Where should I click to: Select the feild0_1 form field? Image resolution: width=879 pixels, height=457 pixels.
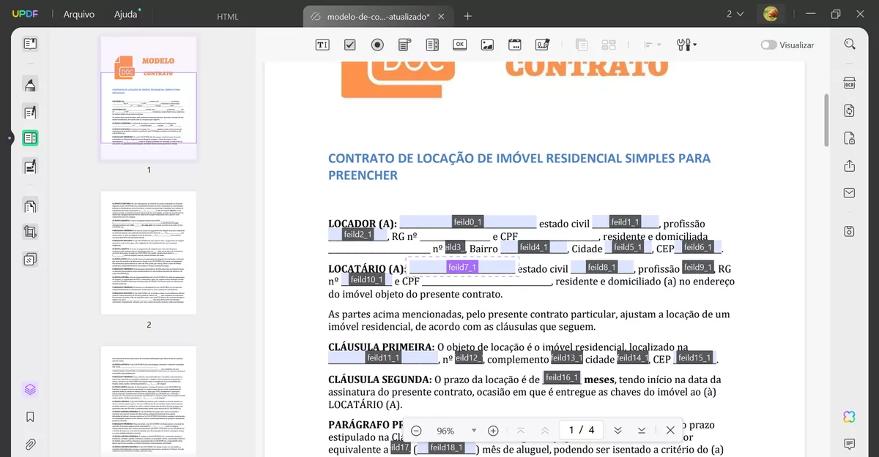point(468,222)
